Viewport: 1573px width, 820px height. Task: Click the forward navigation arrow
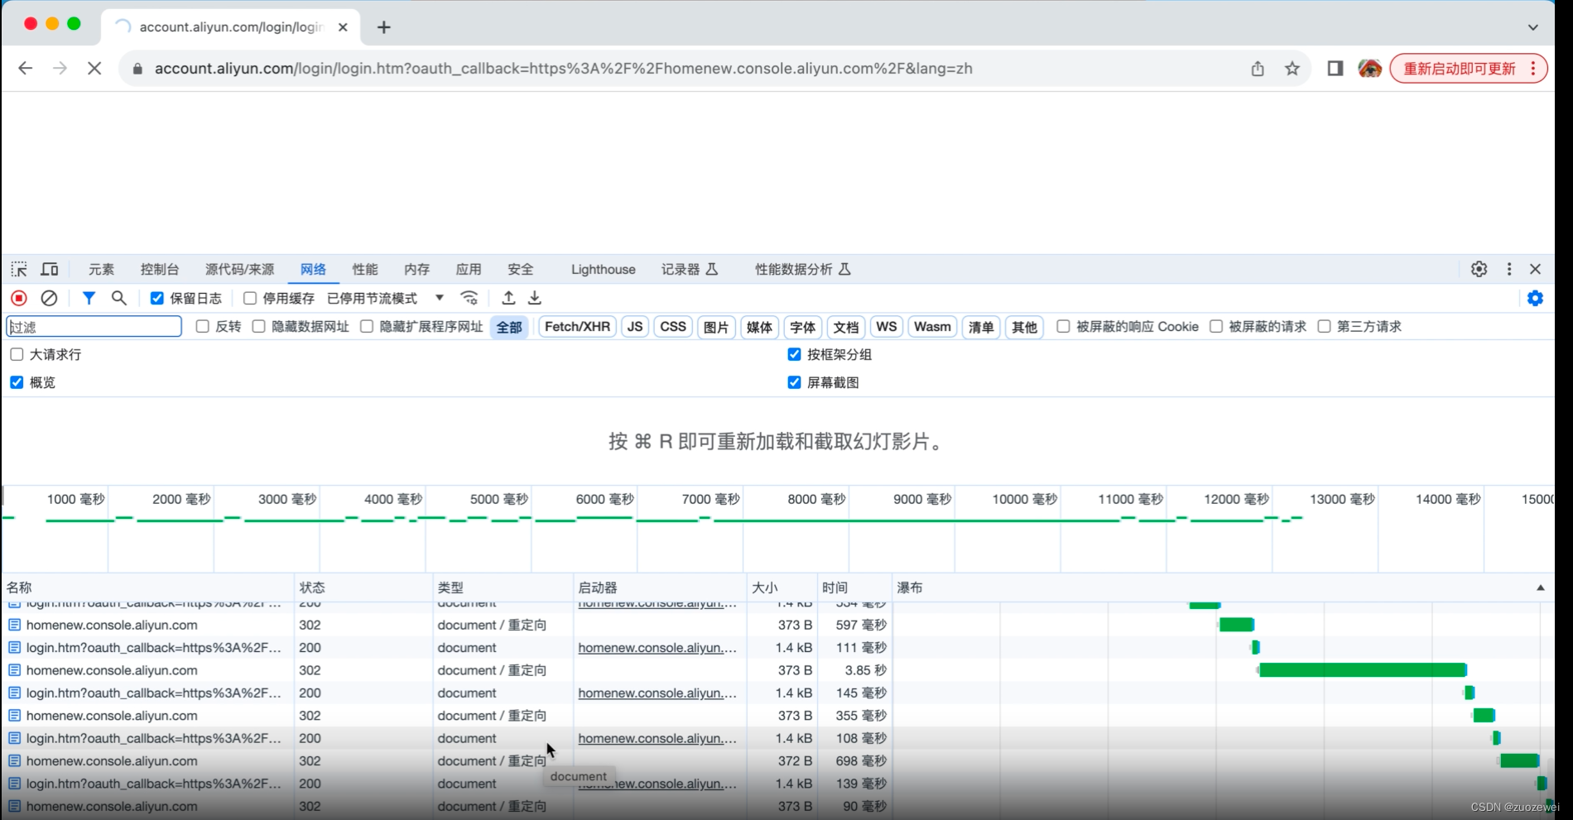tap(60, 69)
